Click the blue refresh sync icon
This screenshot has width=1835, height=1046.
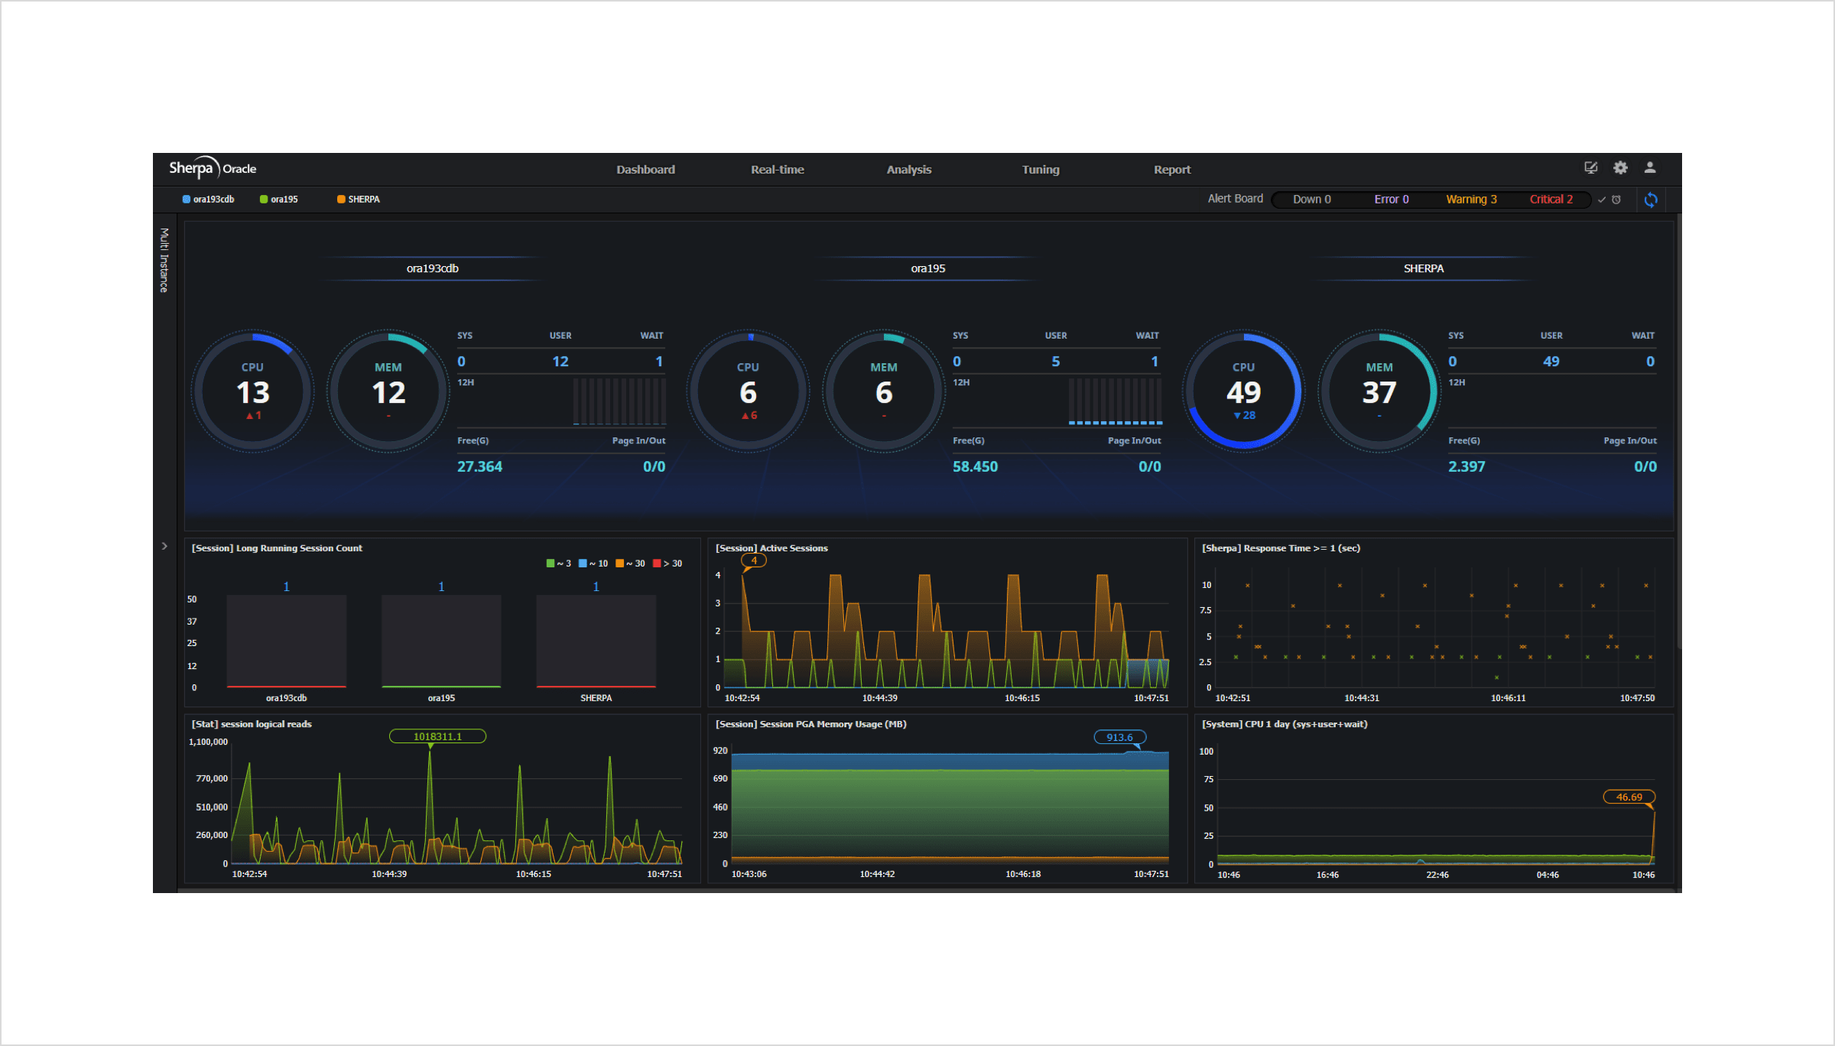1651,200
